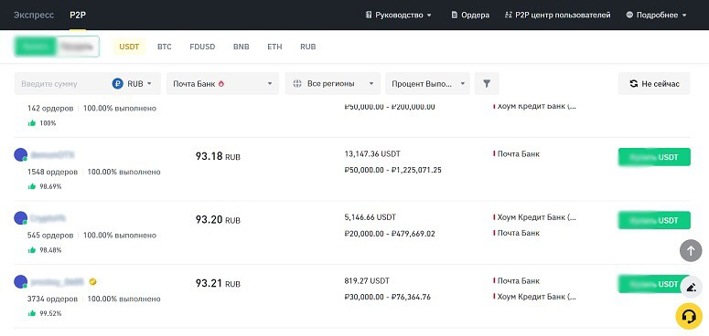Buy USDT from the 93.18 RUB seller
Viewport: 709px width, 336px height.
click(x=654, y=157)
